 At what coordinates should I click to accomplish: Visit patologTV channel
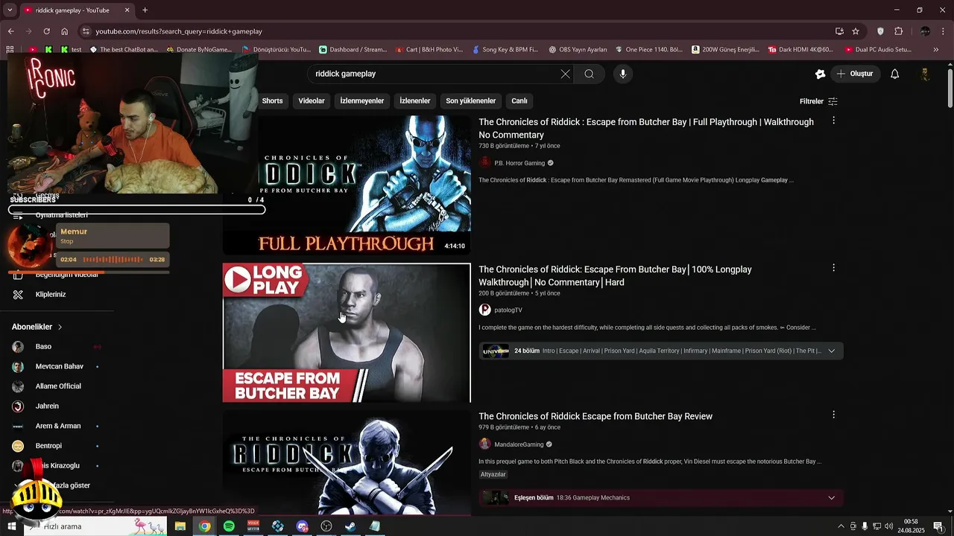click(508, 310)
